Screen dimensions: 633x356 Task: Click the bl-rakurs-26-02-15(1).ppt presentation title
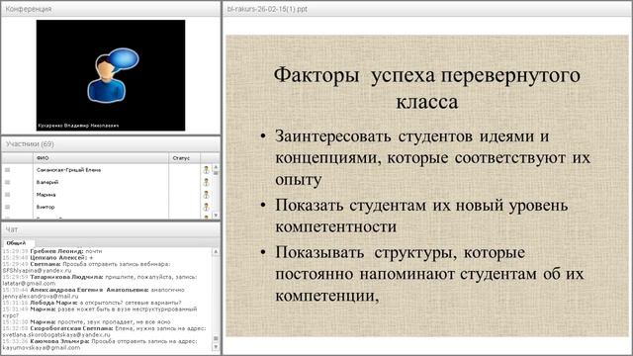point(267,9)
